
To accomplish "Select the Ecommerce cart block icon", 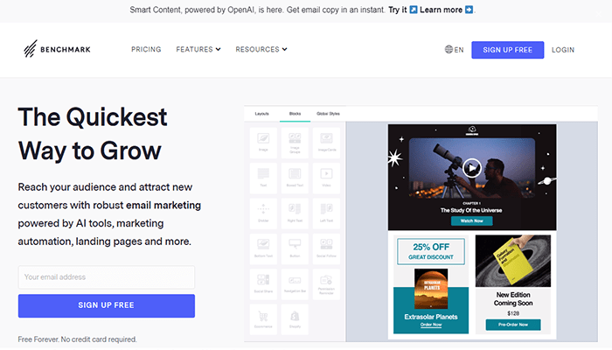I will 263,316.
